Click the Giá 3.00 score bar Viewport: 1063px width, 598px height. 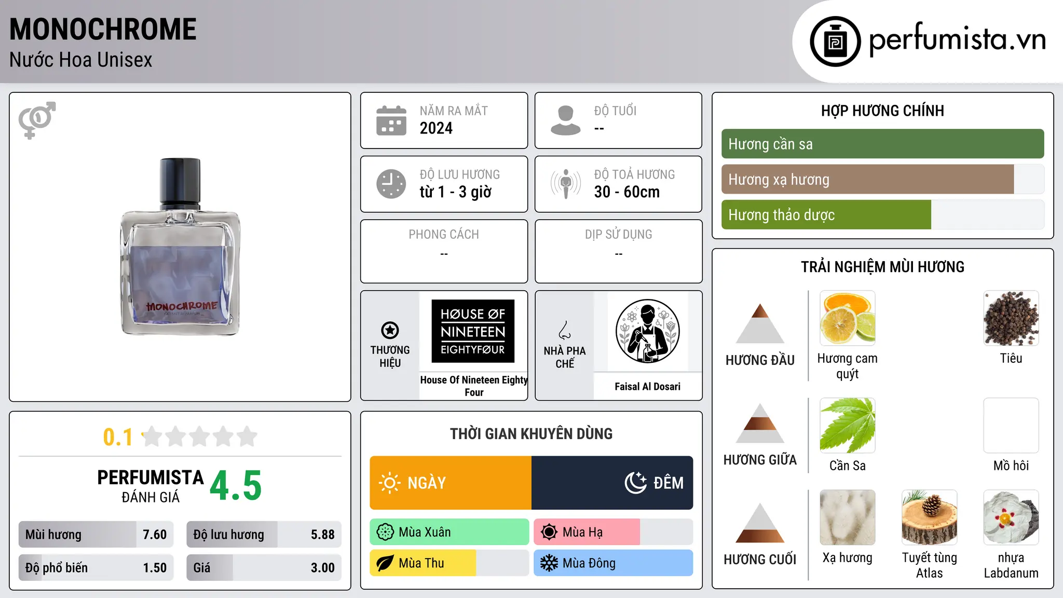coord(264,568)
